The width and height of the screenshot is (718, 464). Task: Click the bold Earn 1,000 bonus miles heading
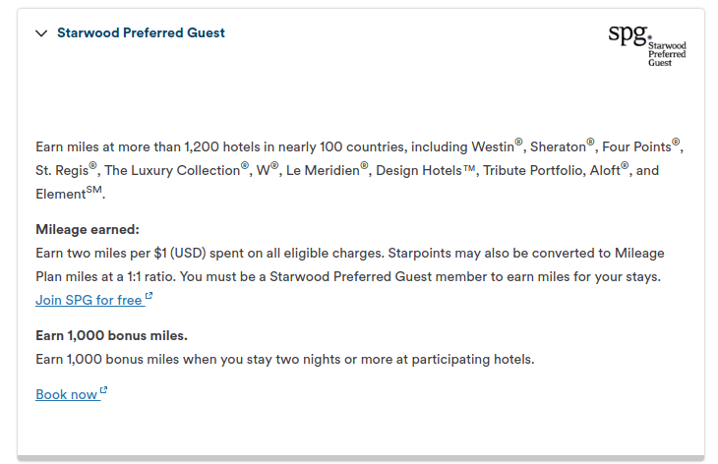click(x=112, y=335)
